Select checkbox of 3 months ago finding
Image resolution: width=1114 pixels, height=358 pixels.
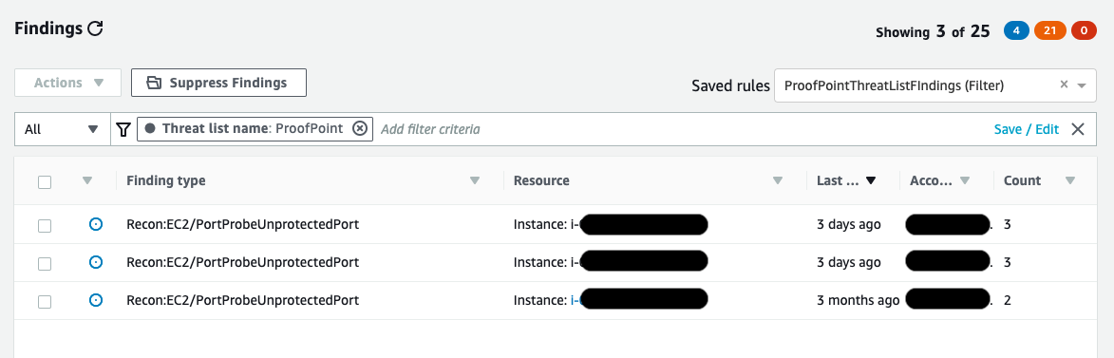[x=45, y=301]
